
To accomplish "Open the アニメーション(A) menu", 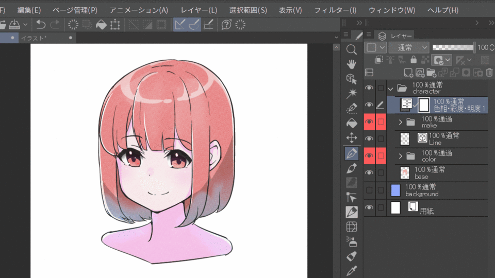I will pyautogui.click(x=139, y=10).
